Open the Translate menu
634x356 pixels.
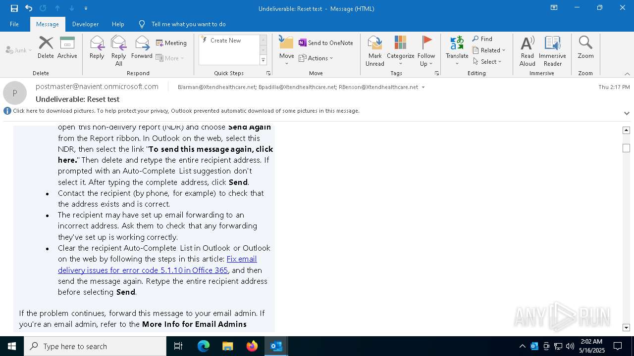click(x=457, y=51)
